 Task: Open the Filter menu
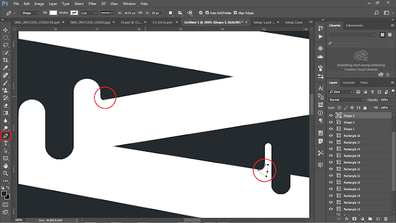tap(92, 4)
